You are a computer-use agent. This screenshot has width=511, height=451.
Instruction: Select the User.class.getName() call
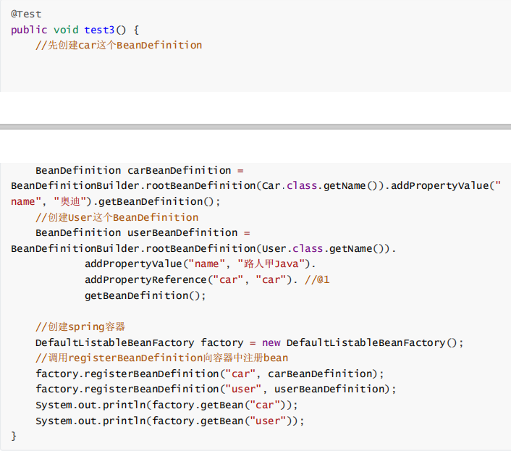328,248
